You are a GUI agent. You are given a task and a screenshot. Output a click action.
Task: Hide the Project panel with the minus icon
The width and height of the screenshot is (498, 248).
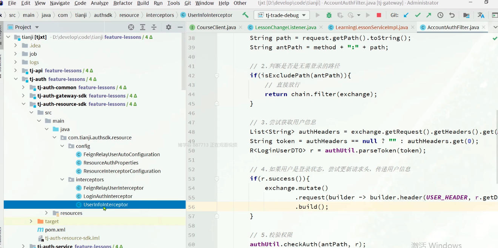(180, 27)
